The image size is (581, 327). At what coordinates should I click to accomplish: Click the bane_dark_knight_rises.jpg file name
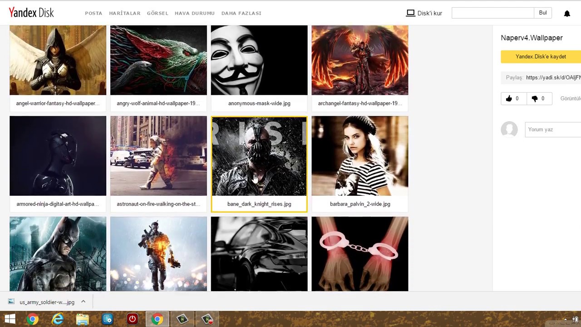pos(259,204)
